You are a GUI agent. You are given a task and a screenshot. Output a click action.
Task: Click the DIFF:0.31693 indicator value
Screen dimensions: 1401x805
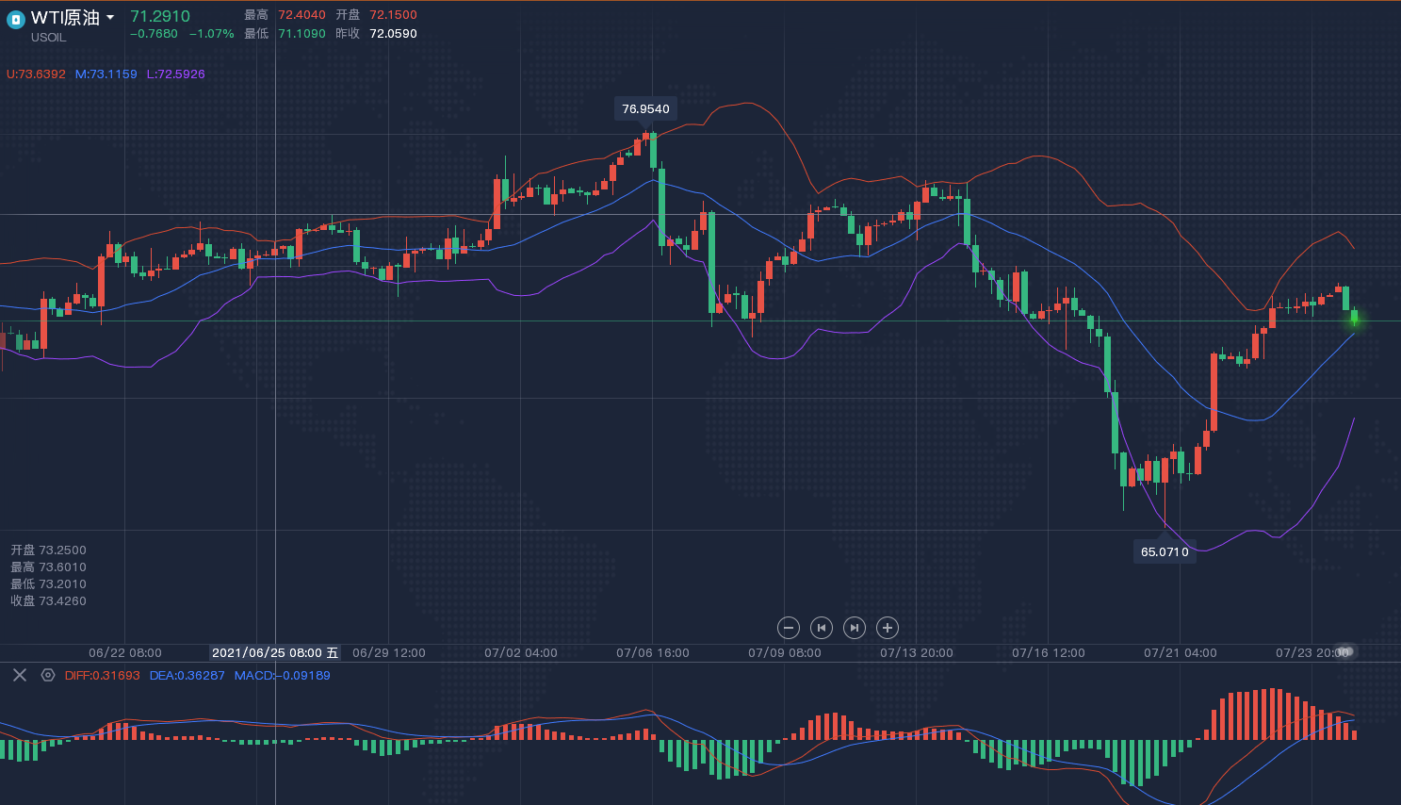tap(102, 676)
